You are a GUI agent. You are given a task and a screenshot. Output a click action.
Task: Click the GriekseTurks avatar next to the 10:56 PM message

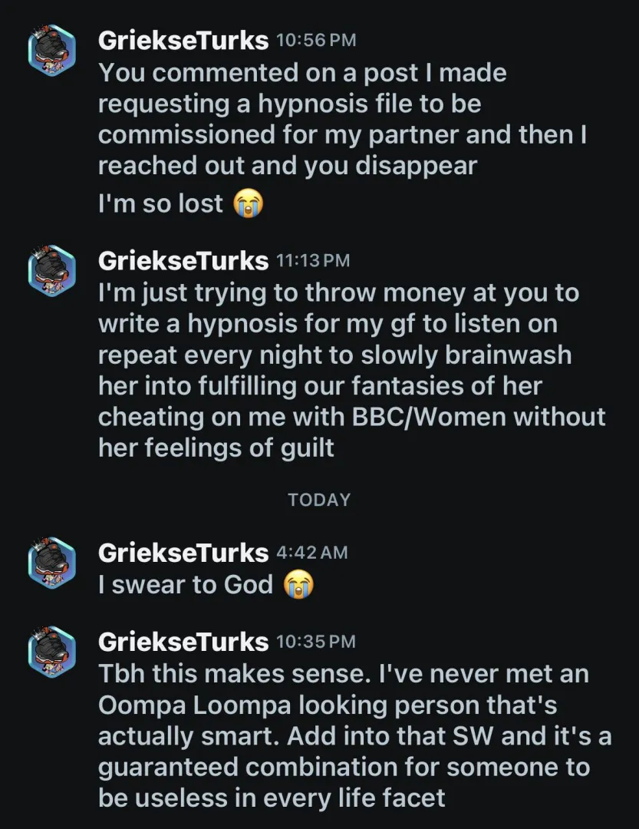pos(52,50)
